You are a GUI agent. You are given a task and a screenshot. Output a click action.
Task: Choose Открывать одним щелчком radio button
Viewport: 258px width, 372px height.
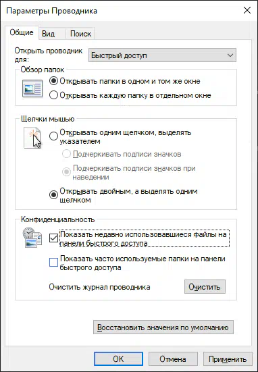pos(53,136)
